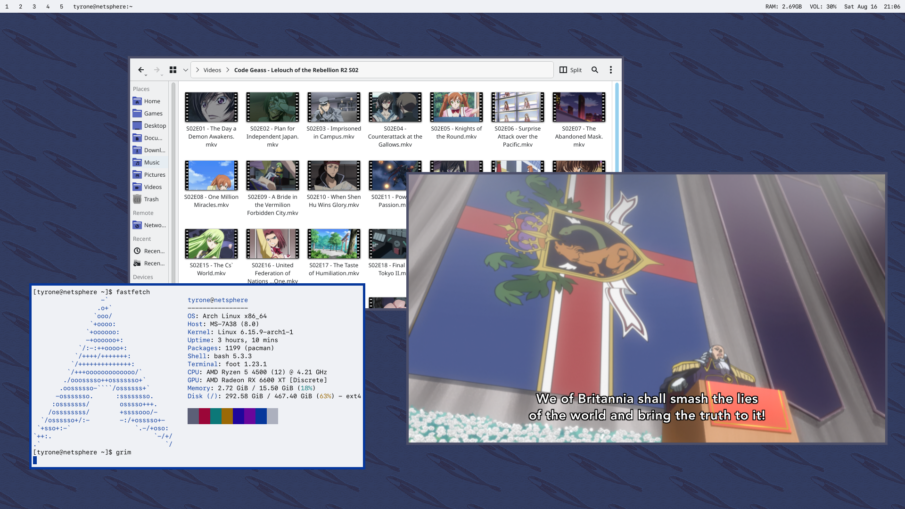Screen dimensions: 905x509
Task: Expand the breadcrumb chevron before Videos
Action: click(x=197, y=70)
